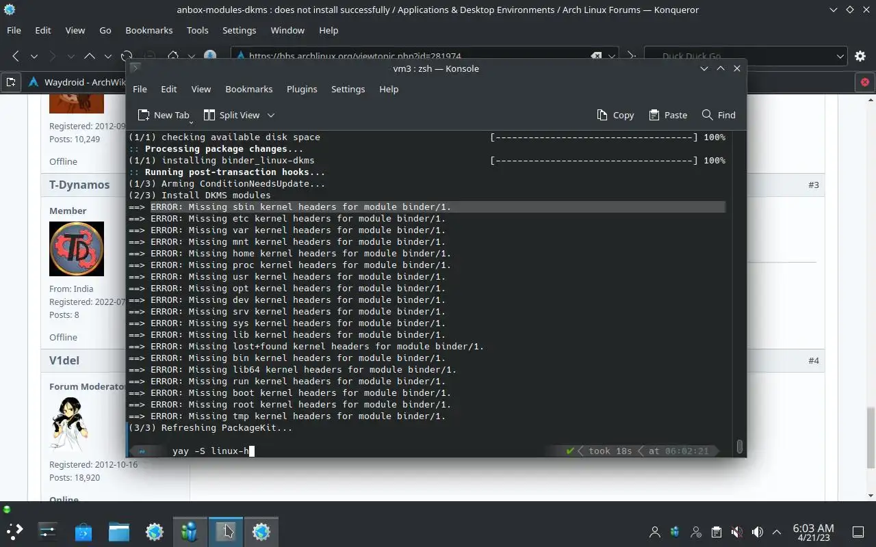876x547 pixels.
Task: Open clipboard tray applet
Action: point(716,532)
